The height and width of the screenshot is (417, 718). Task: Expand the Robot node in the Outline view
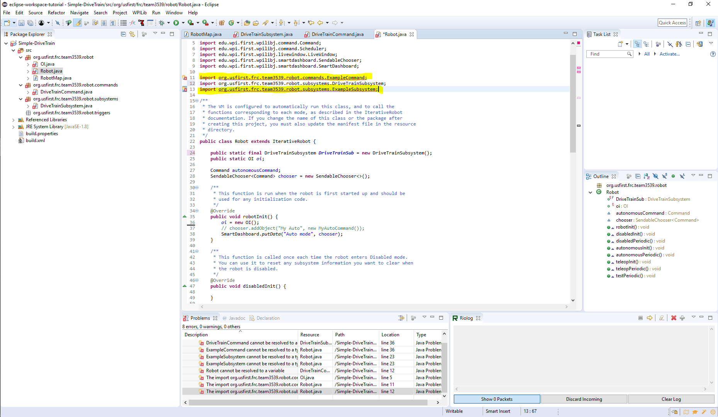tap(590, 192)
